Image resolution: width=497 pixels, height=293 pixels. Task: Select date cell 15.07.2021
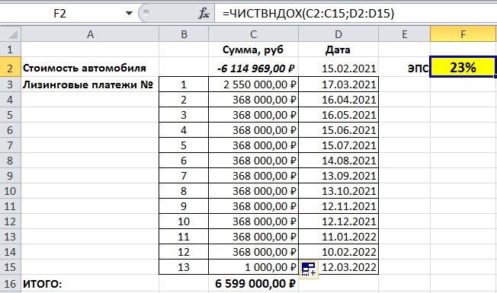click(x=338, y=145)
